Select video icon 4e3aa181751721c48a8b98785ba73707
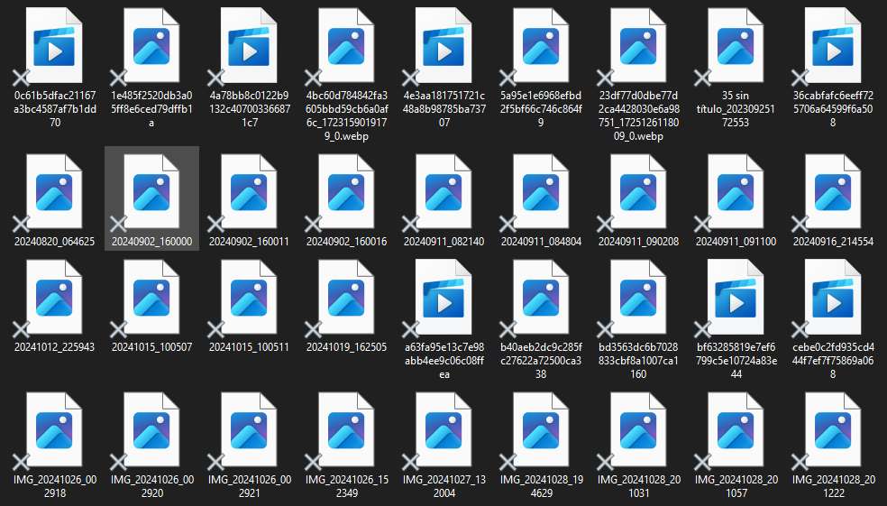Viewport: 887px width, 506px height. 443,45
